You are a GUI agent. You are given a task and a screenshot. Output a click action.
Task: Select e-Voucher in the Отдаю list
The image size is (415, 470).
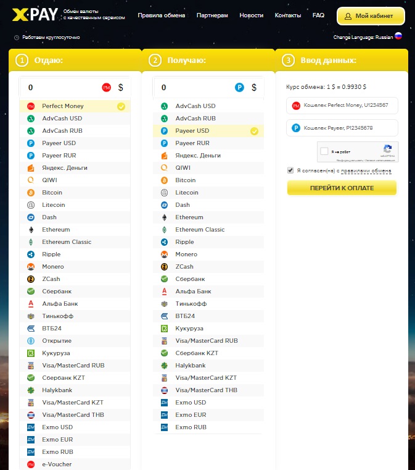pyautogui.click(x=75, y=464)
